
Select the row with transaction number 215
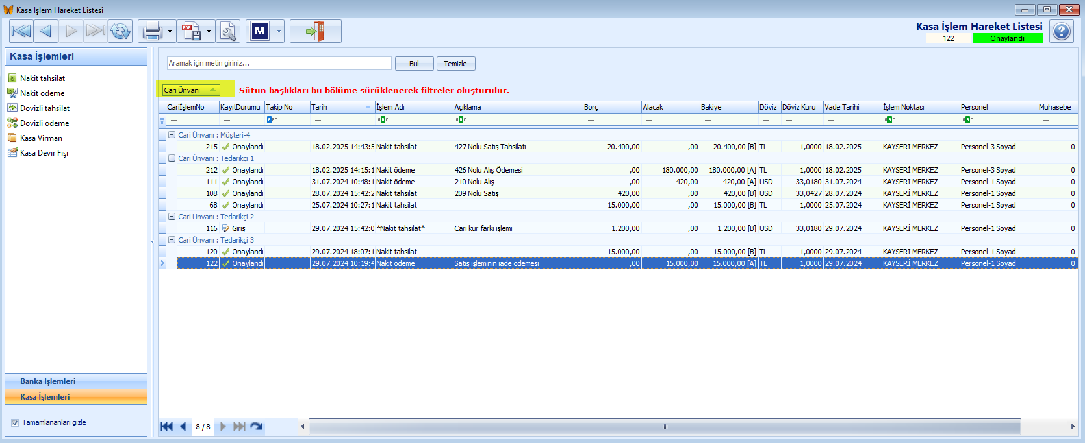coord(627,147)
